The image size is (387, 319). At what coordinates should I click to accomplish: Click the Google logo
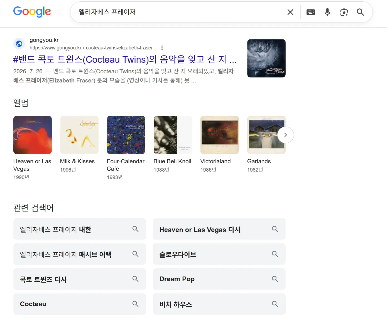coord(32,12)
